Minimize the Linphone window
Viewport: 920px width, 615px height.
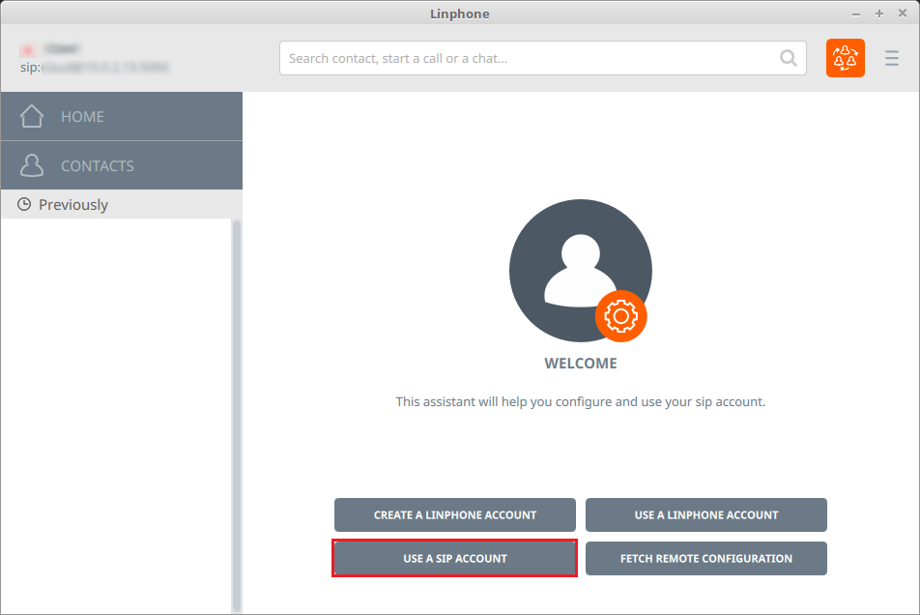pos(856,14)
